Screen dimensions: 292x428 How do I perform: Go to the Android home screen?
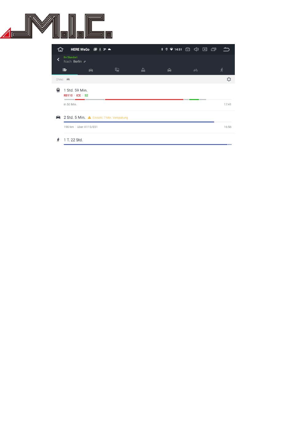[x=60, y=49]
